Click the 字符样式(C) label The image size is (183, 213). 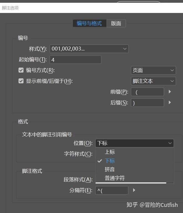[78, 154]
